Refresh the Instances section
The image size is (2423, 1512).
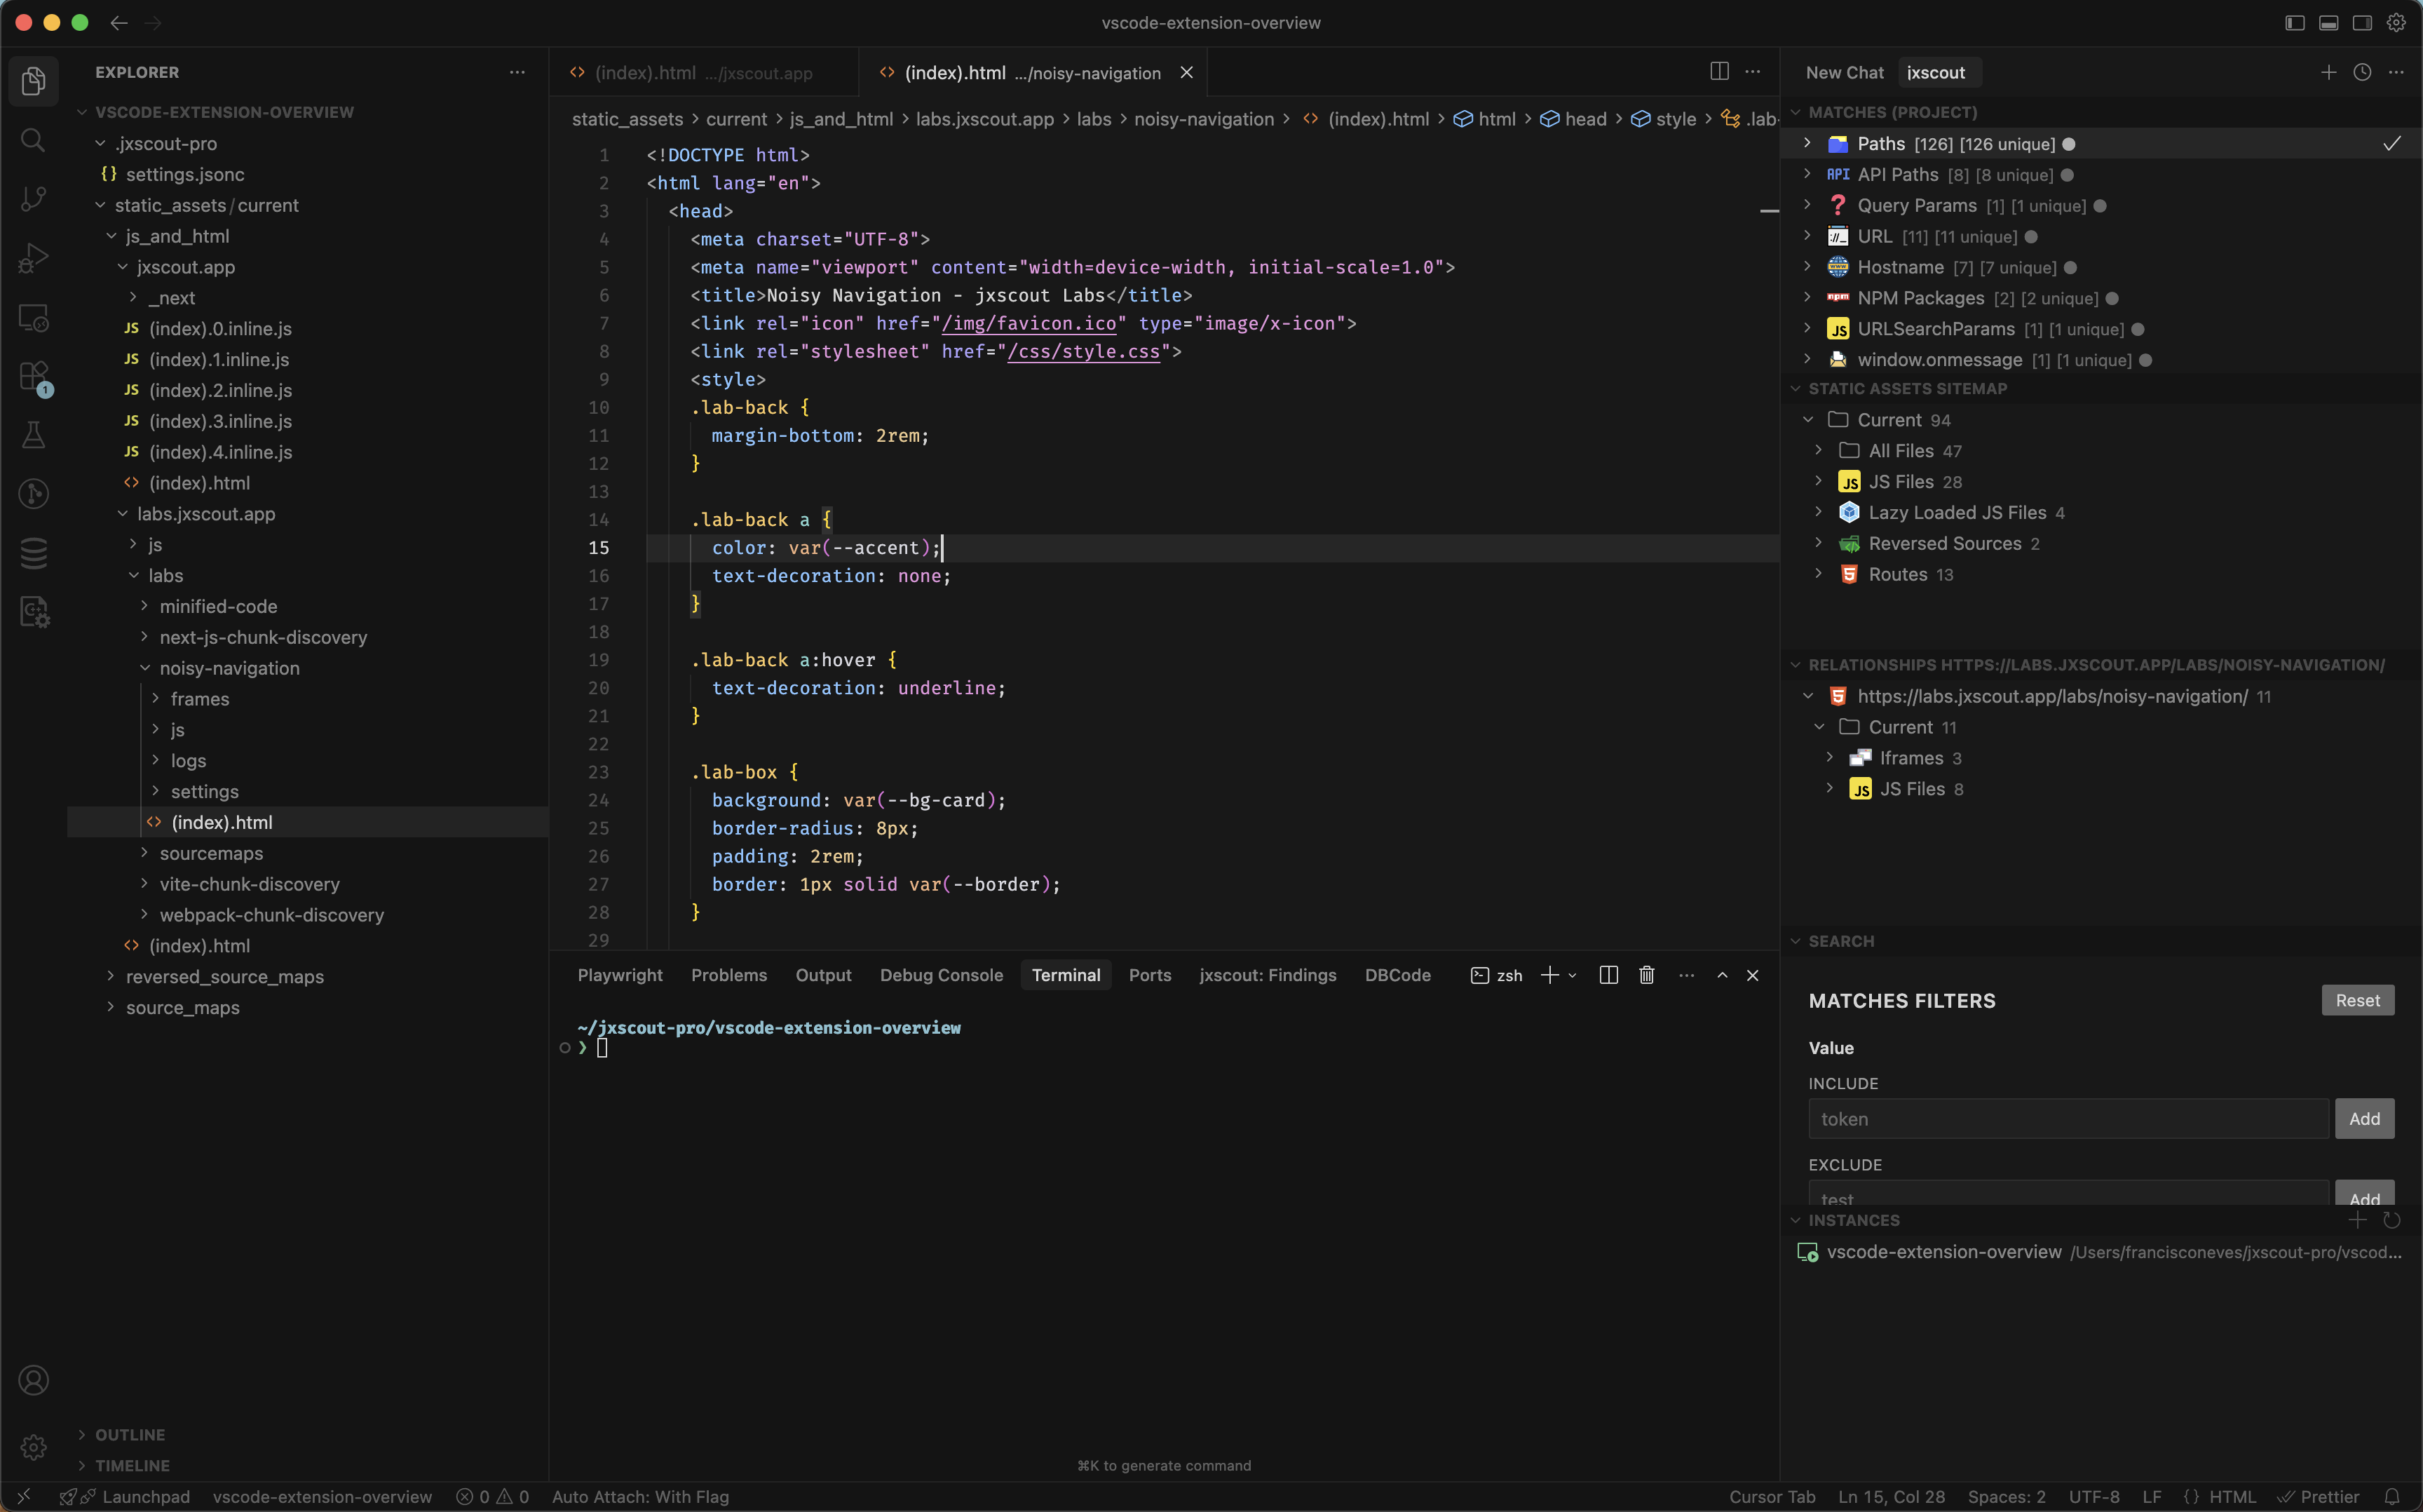[2392, 1220]
